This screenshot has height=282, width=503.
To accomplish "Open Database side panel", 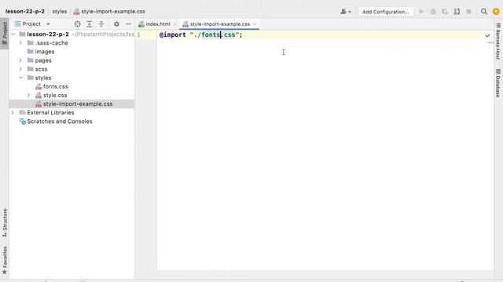I will (497, 83).
